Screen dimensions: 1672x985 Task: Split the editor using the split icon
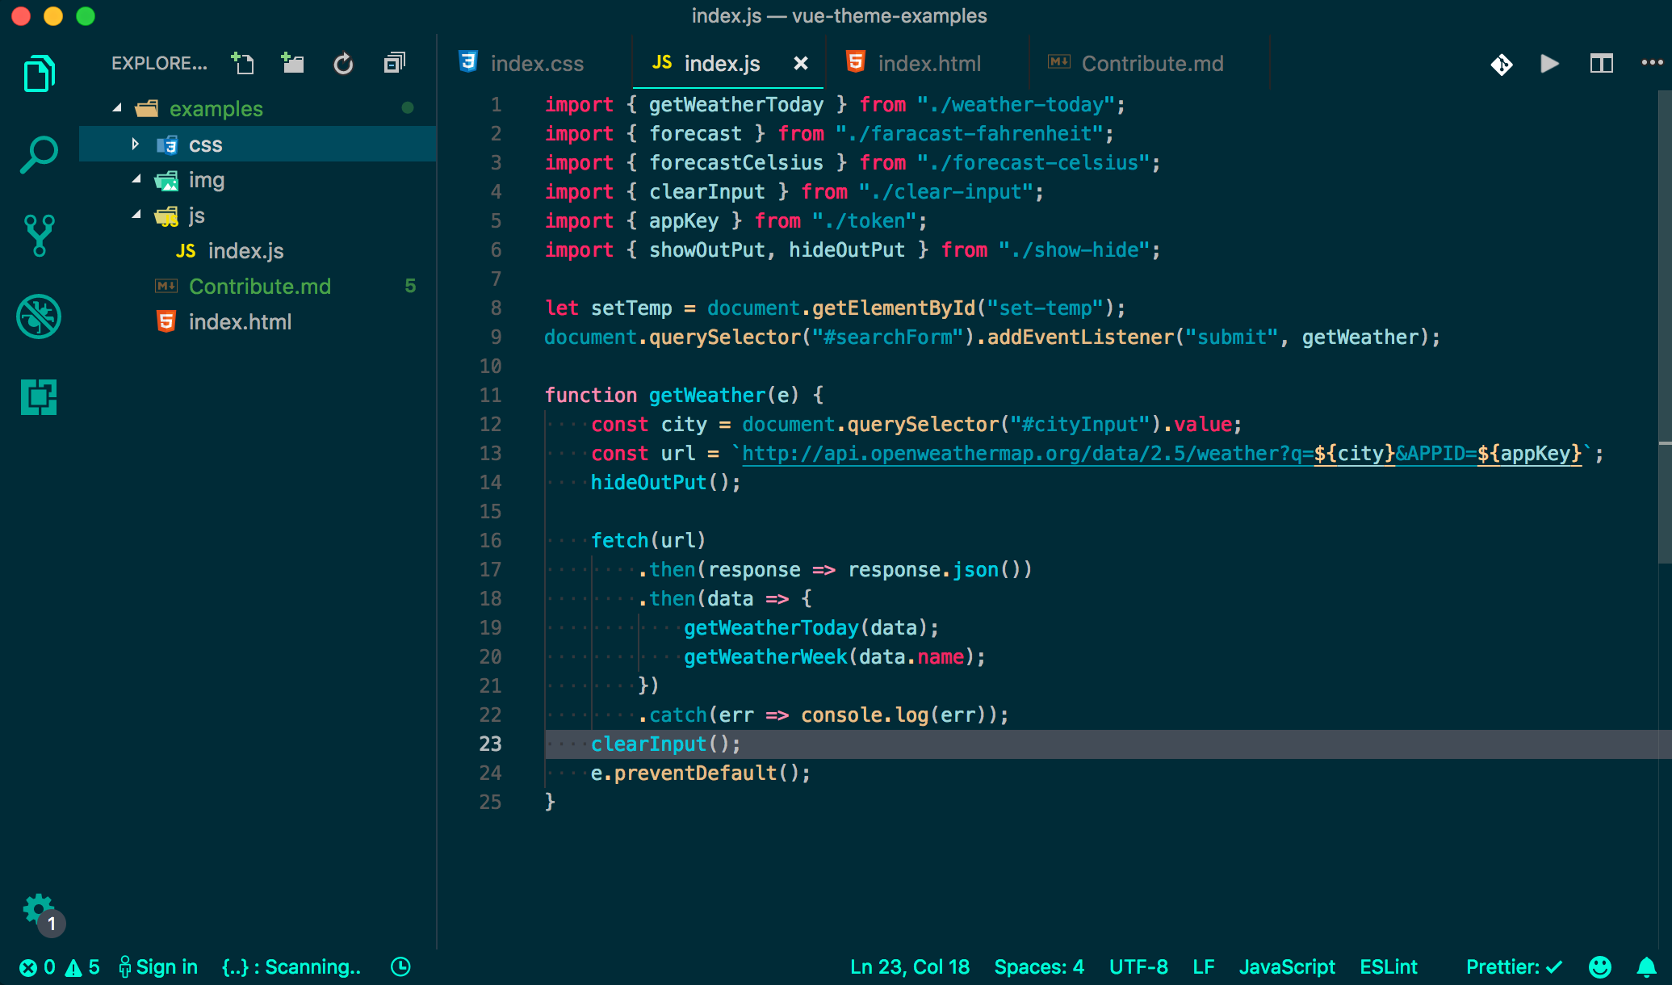point(1601,64)
